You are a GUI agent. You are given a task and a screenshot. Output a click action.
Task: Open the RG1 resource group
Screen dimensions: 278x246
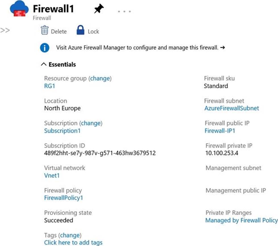49,86
